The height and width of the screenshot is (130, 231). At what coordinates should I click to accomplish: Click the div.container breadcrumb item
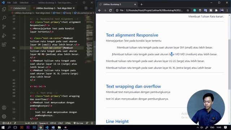point(84,13)
